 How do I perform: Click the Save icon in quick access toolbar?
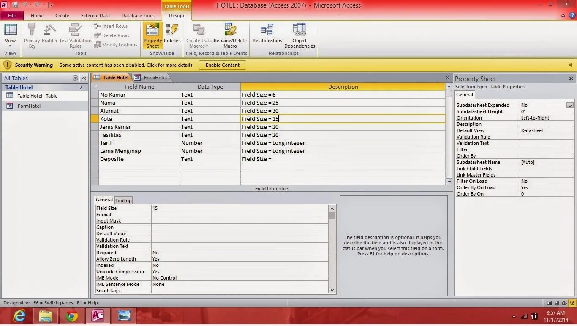point(15,5)
